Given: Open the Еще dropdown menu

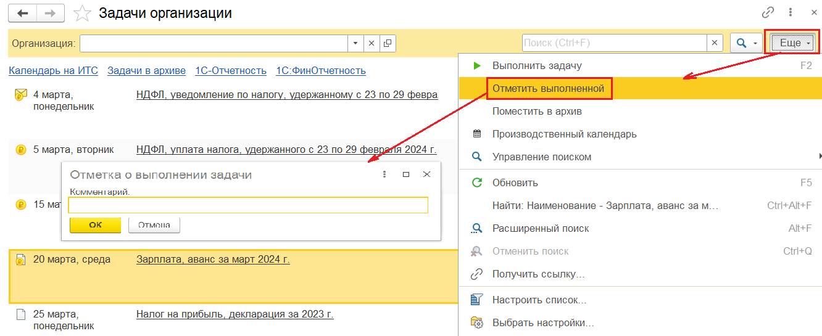Looking at the screenshot, I should pyautogui.click(x=792, y=43).
